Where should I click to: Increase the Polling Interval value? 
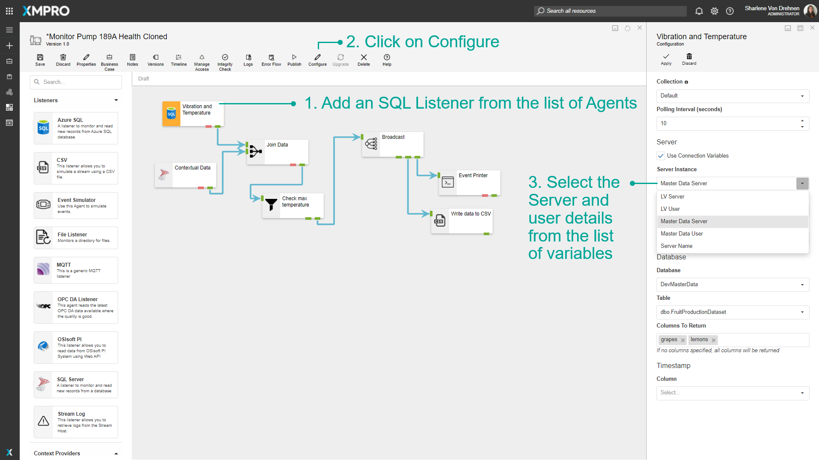point(802,121)
